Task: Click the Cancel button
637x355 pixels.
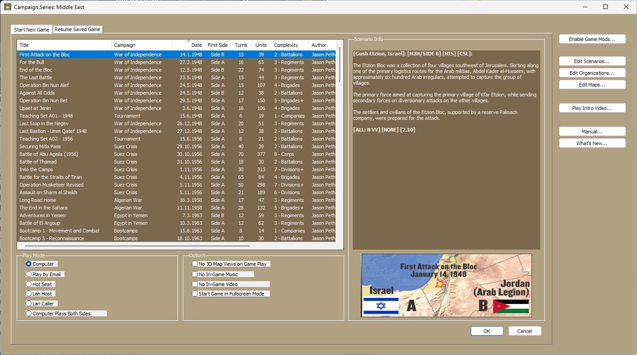Action: point(525,331)
